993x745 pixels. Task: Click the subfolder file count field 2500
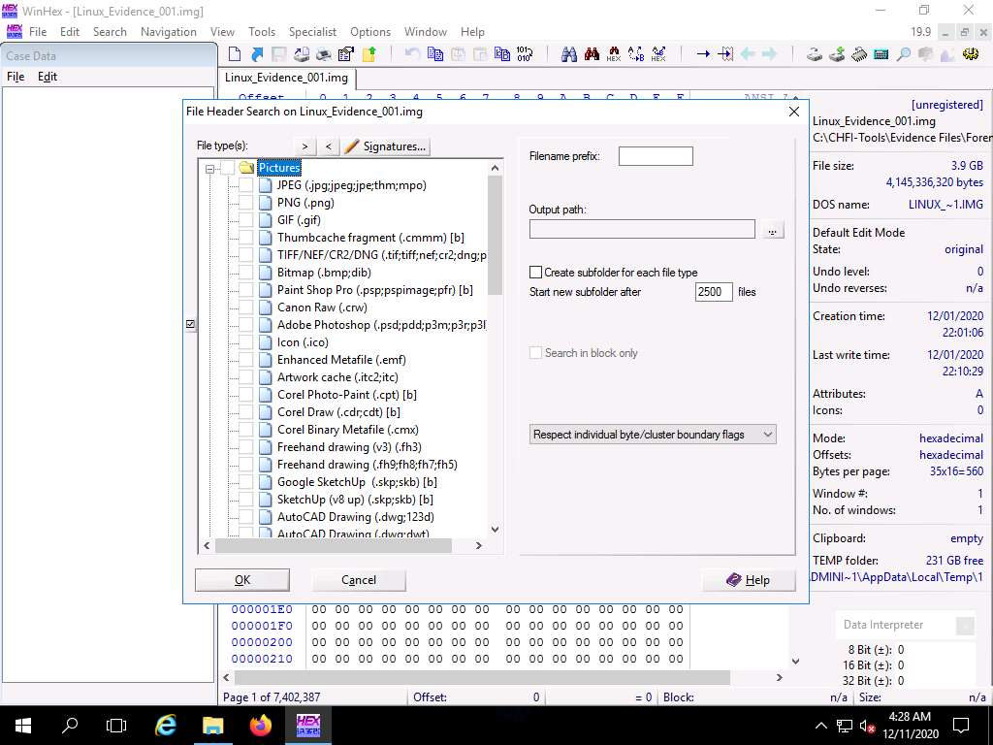(x=714, y=292)
